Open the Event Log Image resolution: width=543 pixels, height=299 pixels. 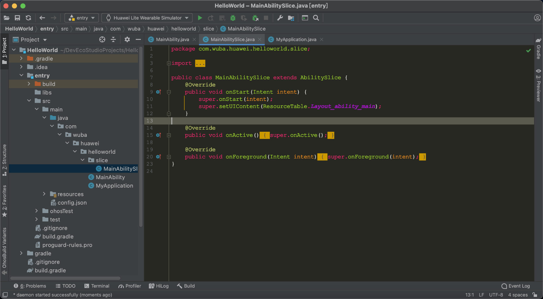[x=516, y=286]
